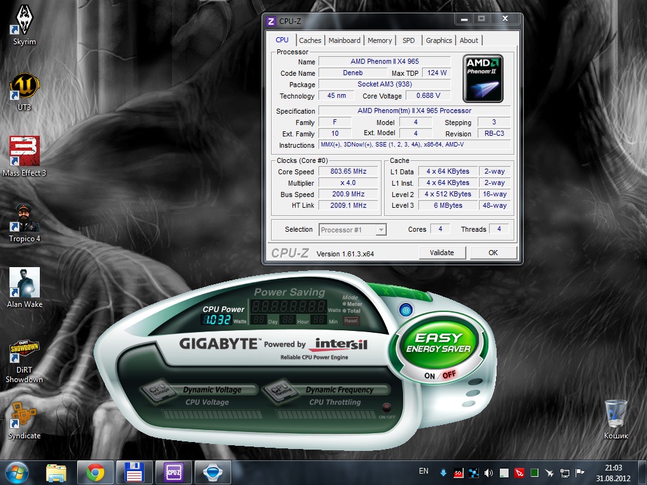Click the HT Link value 2009.1 MHz
Screen dimensions: 647x485
click(x=348, y=205)
